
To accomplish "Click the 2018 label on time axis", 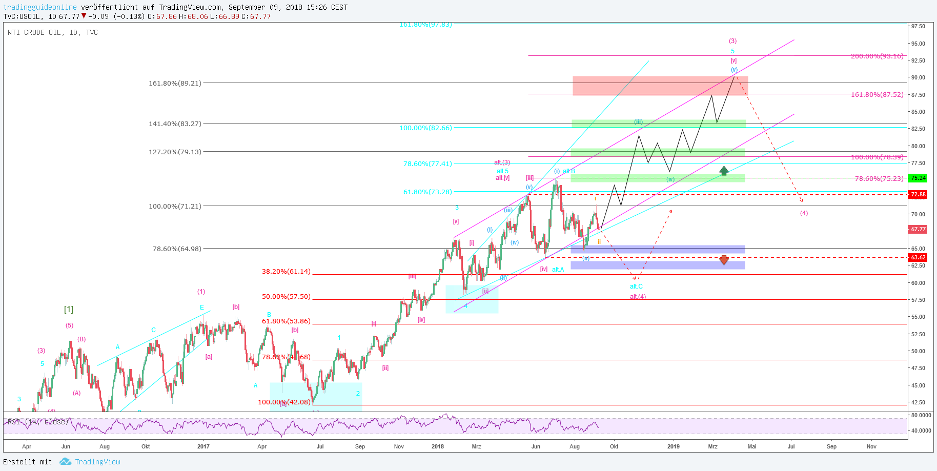I will point(437,446).
